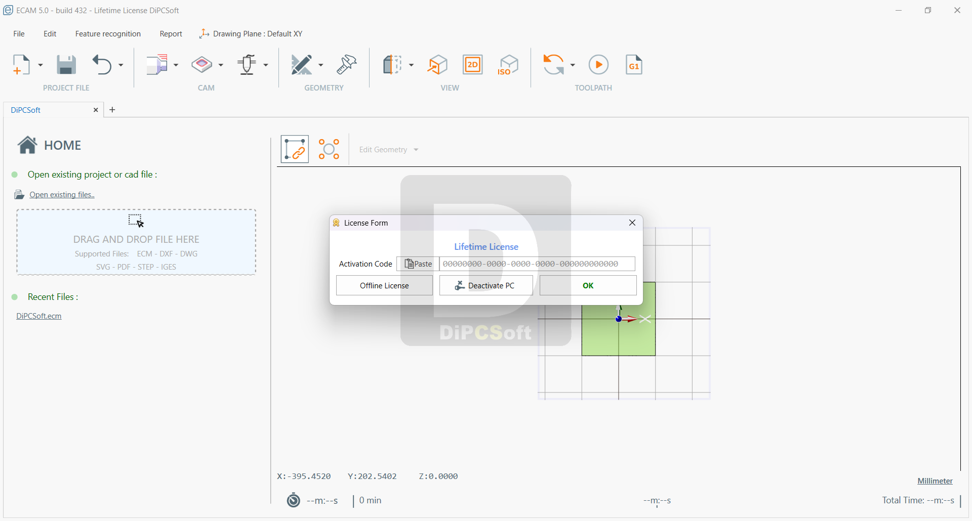Click the New project file icon
The image size is (972, 521).
(x=21, y=65)
